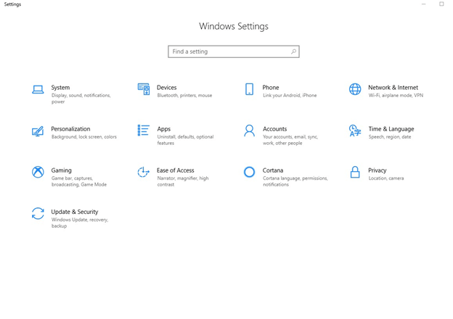Click the System laptop icon
The height and width of the screenshot is (319, 453).
38,89
